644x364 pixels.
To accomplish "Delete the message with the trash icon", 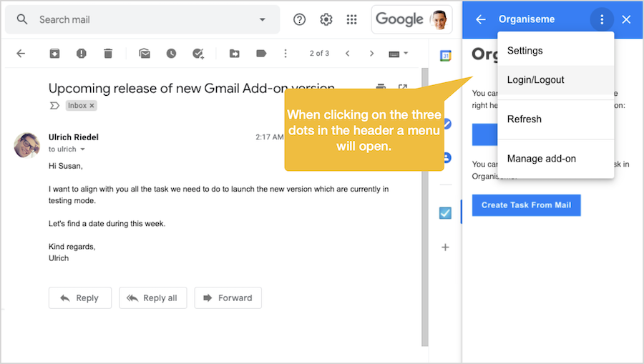I will point(108,54).
